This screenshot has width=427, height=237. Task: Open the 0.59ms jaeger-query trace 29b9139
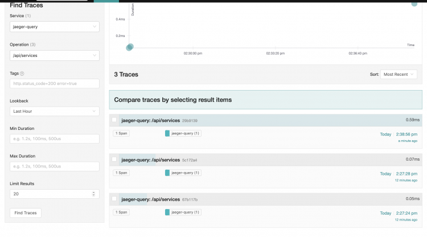[151, 120]
